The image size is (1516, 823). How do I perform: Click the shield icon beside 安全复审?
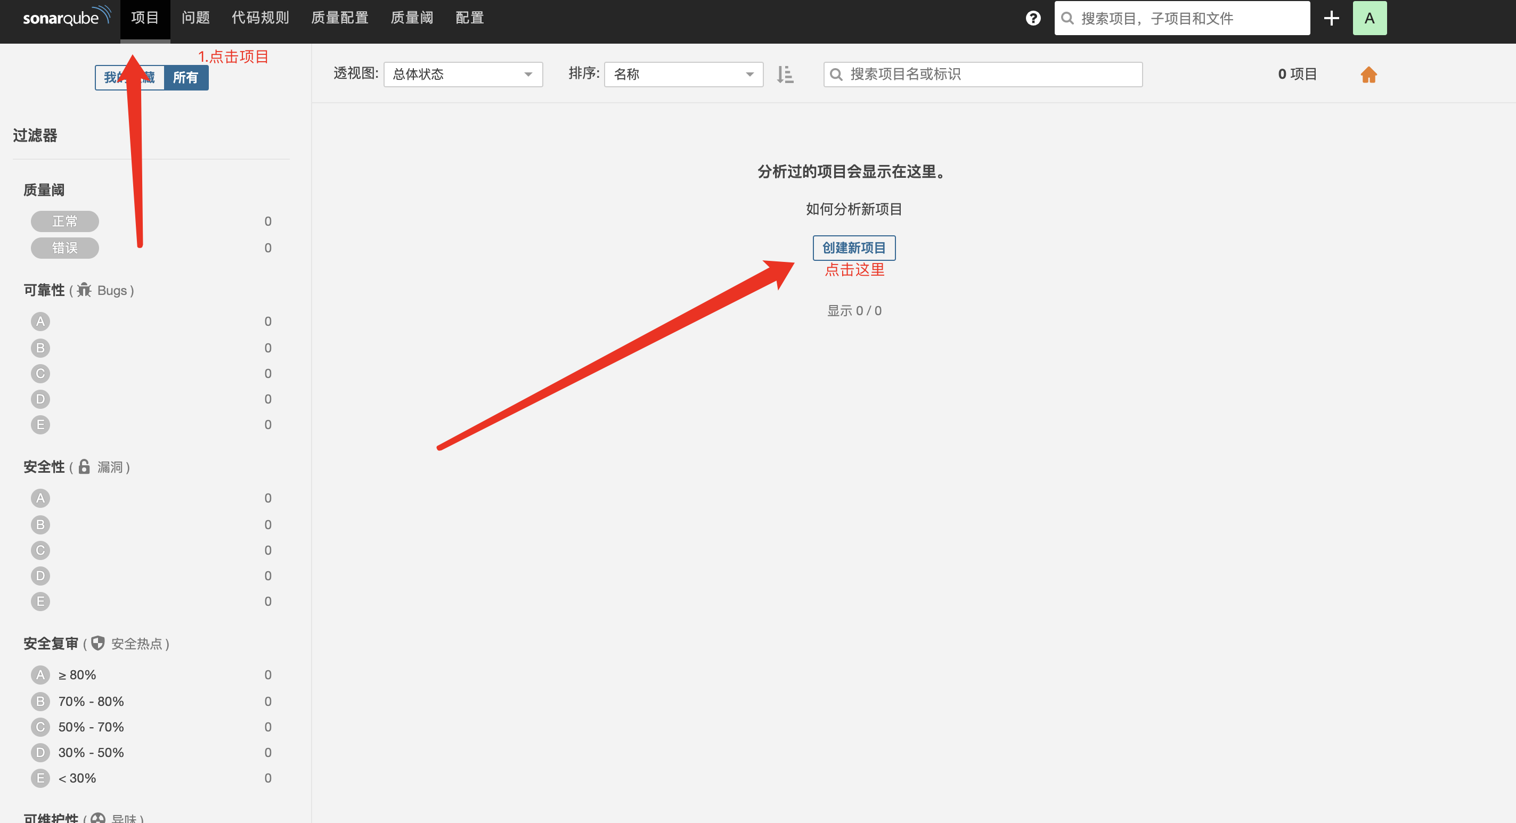coord(97,643)
